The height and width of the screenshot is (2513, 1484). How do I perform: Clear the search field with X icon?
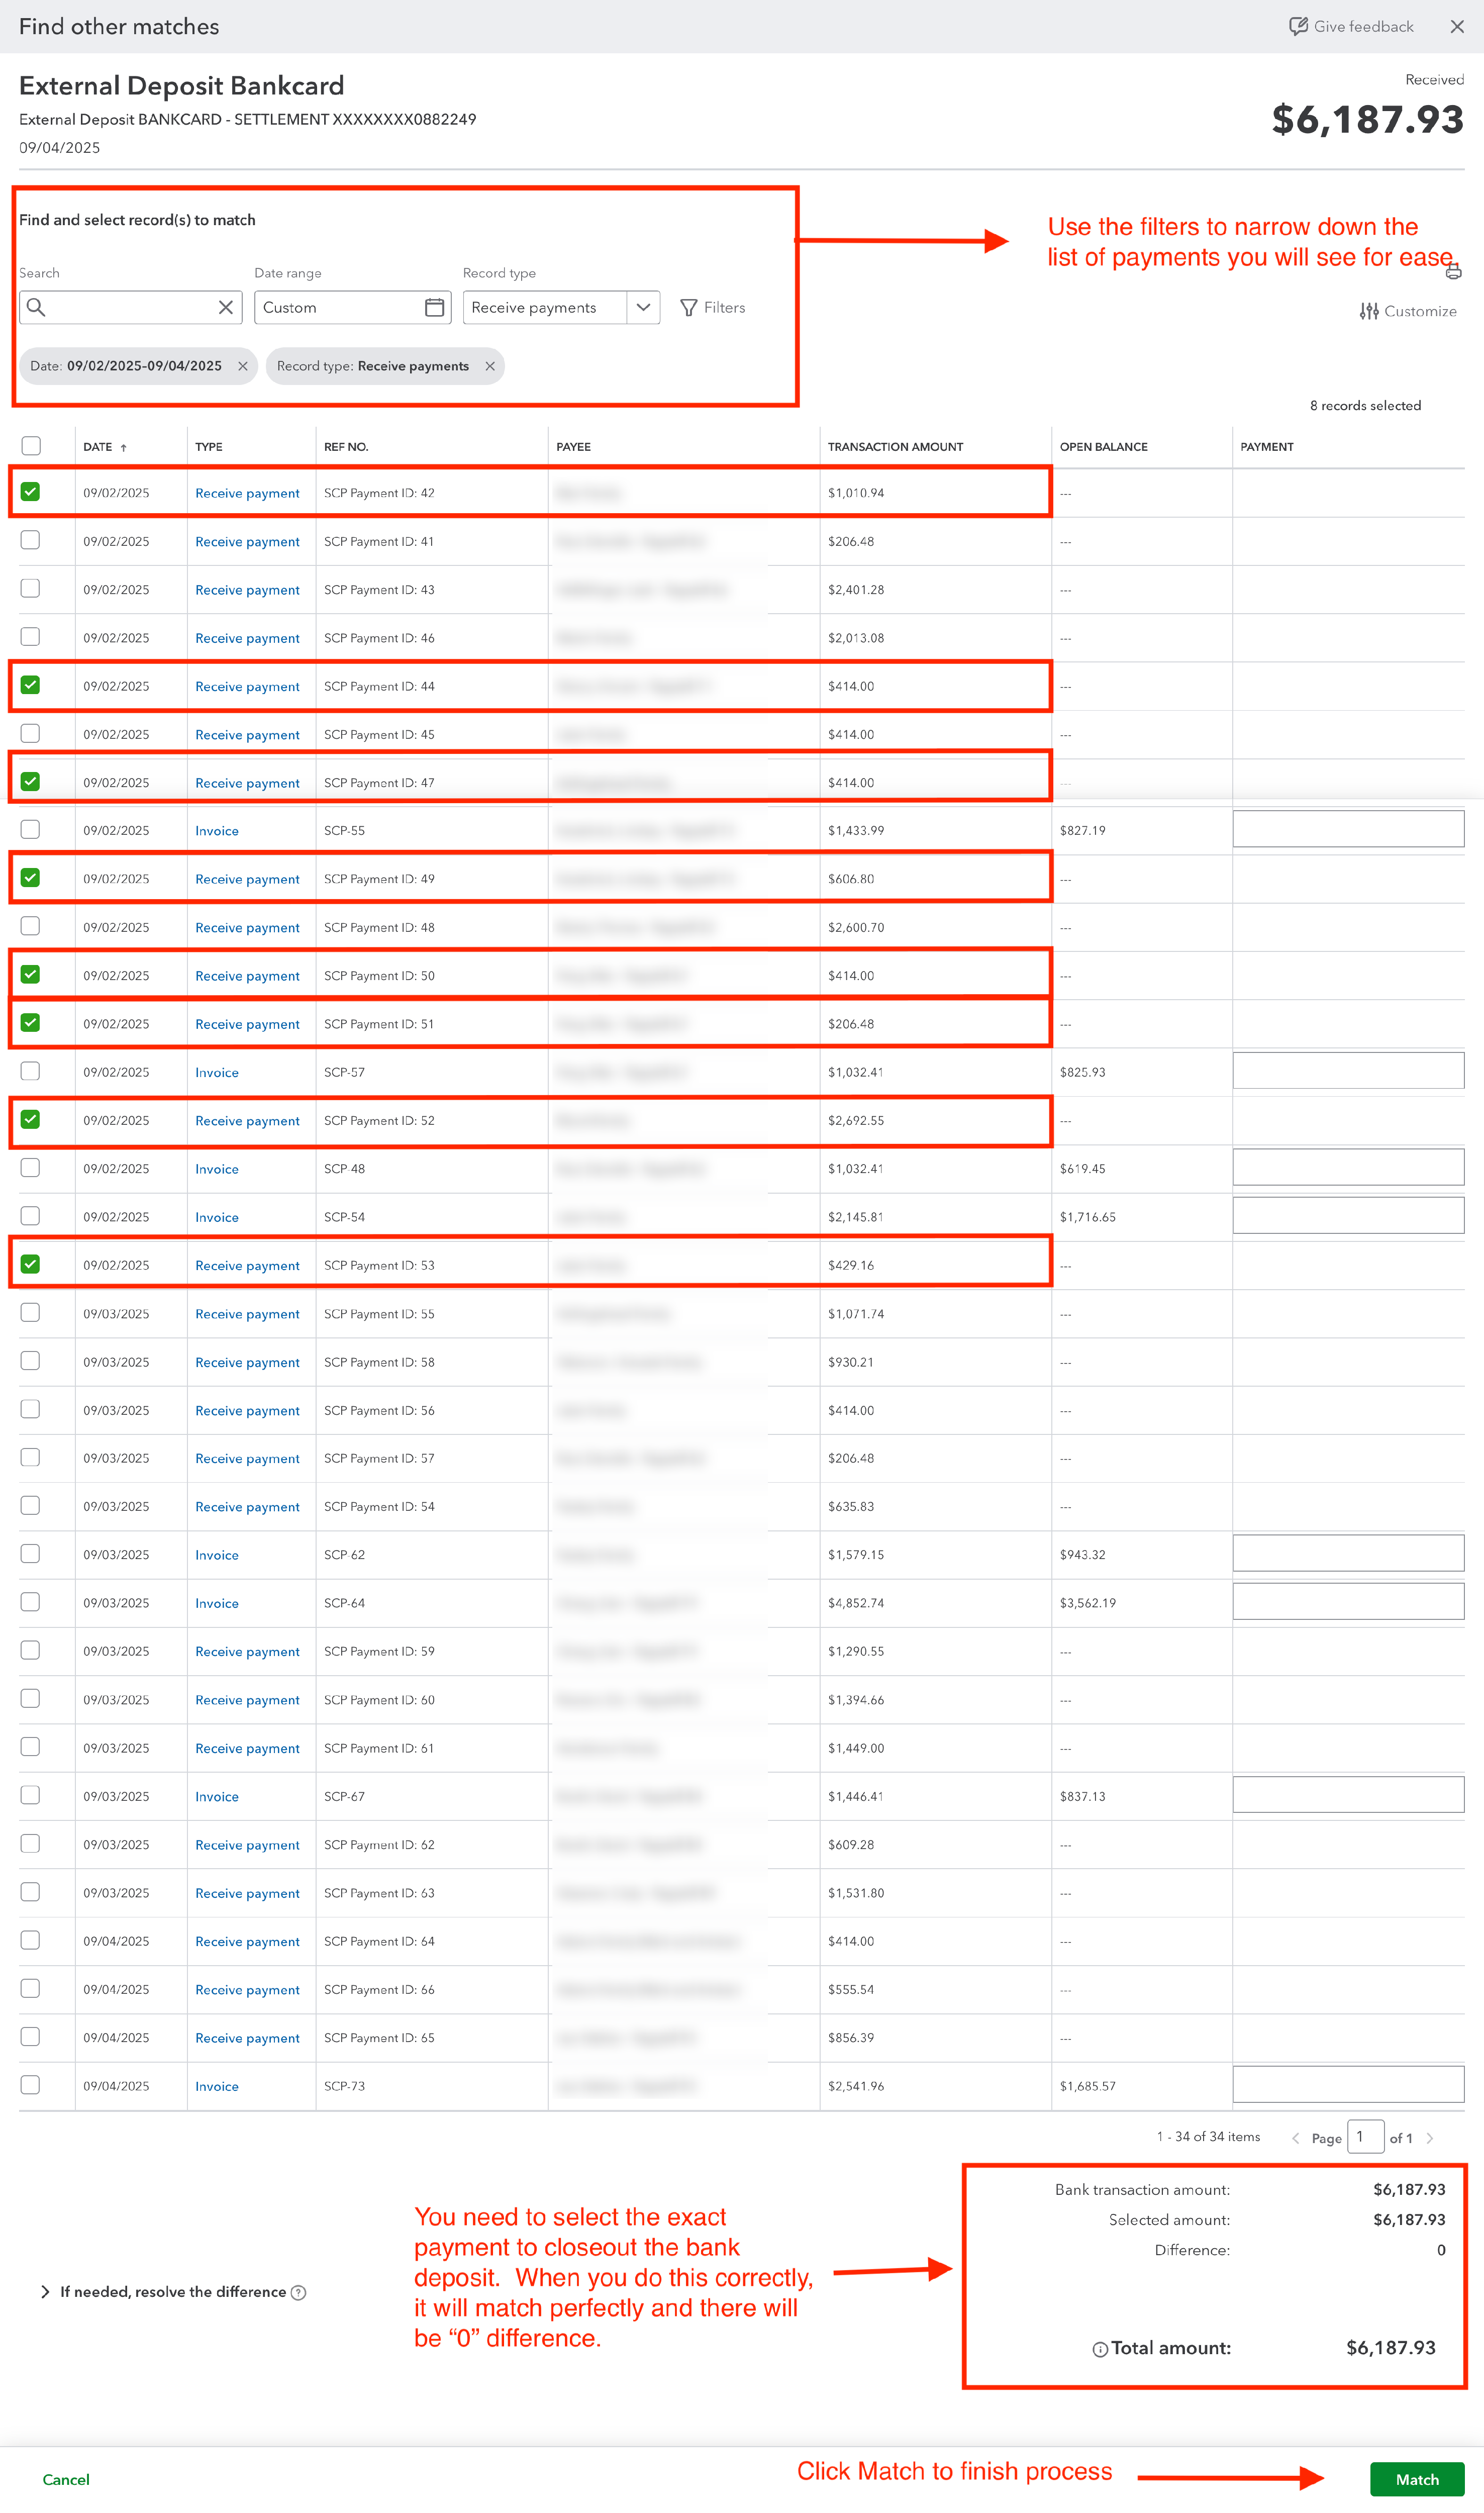pyautogui.click(x=226, y=307)
